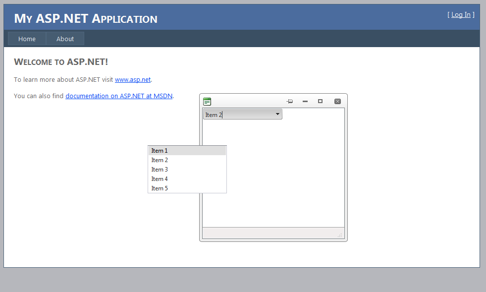This screenshot has width=486, height=292.
Task: Click the combo box text field showing Item 2
Action: click(238, 115)
